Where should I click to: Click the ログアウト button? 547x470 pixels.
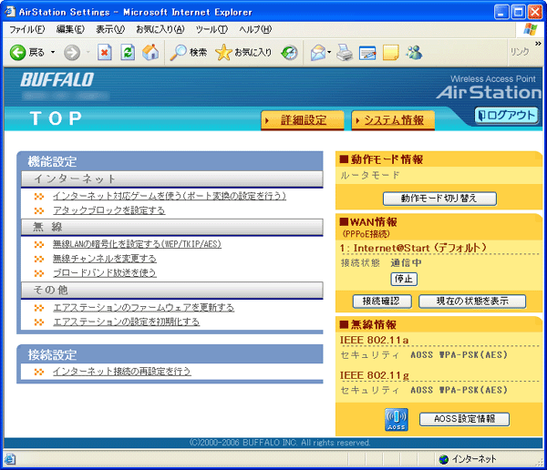coord(506,116)
